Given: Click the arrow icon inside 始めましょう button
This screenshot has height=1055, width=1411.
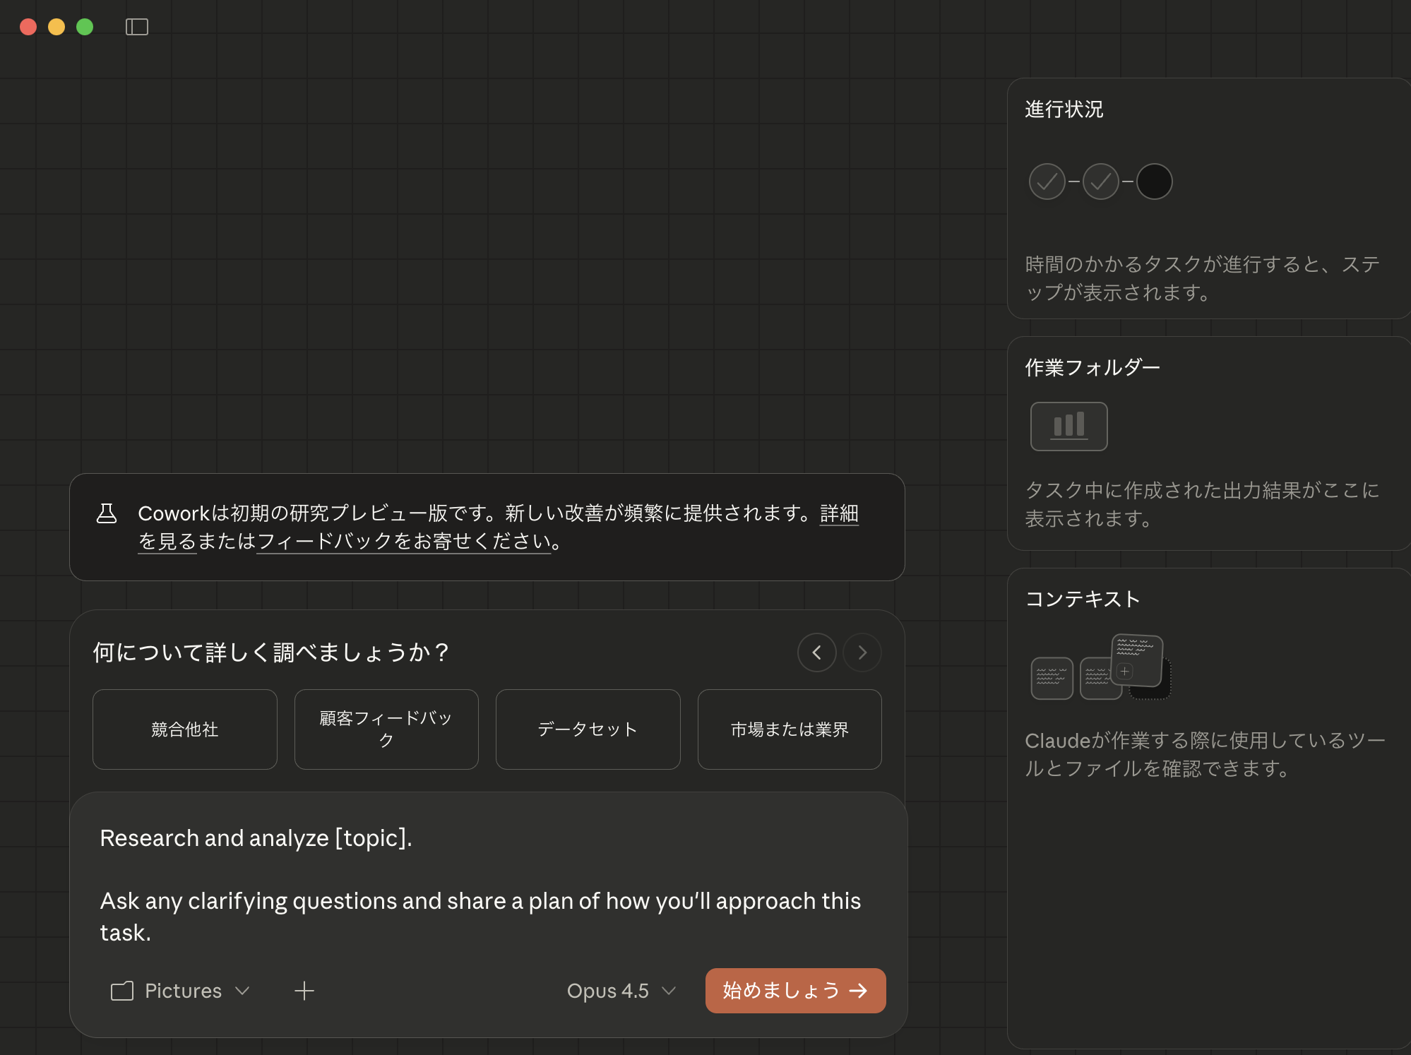Looking at the screenshot, I should pos(859,991).
